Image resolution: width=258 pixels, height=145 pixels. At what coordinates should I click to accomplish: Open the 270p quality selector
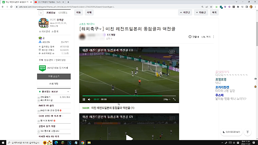167,99
